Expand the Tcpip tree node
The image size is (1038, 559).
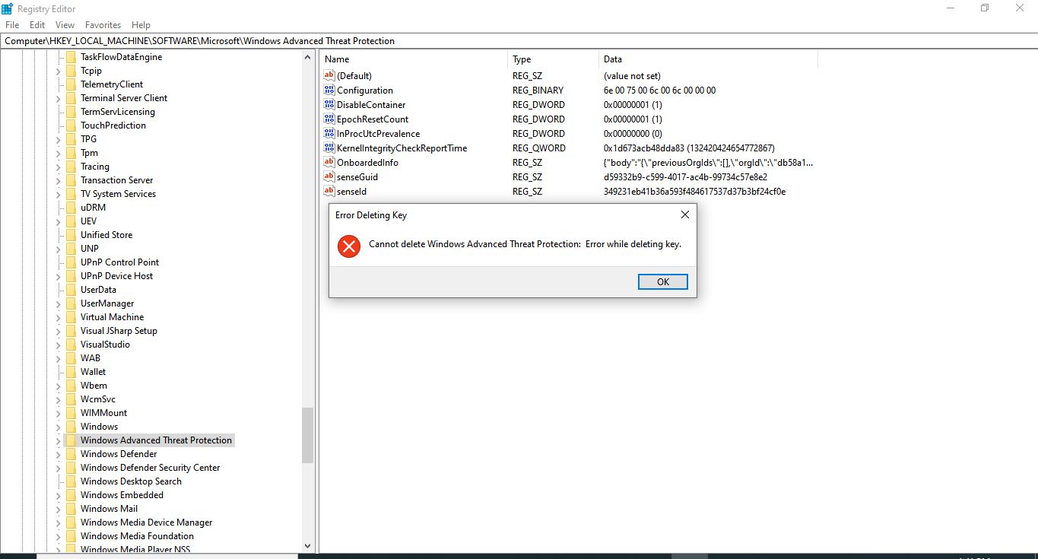pyautogui.click(x=59, y=70)
